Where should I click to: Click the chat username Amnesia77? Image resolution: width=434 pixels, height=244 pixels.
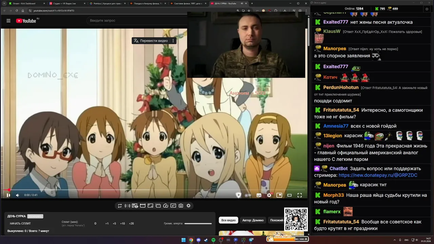[x=336, y=126]
